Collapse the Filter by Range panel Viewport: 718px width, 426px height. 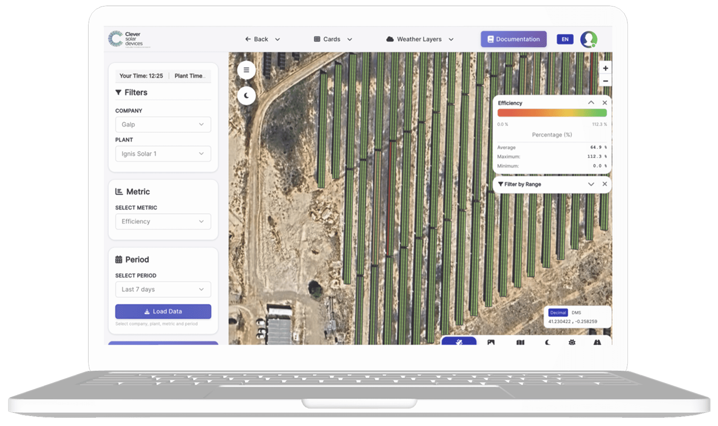591,184
